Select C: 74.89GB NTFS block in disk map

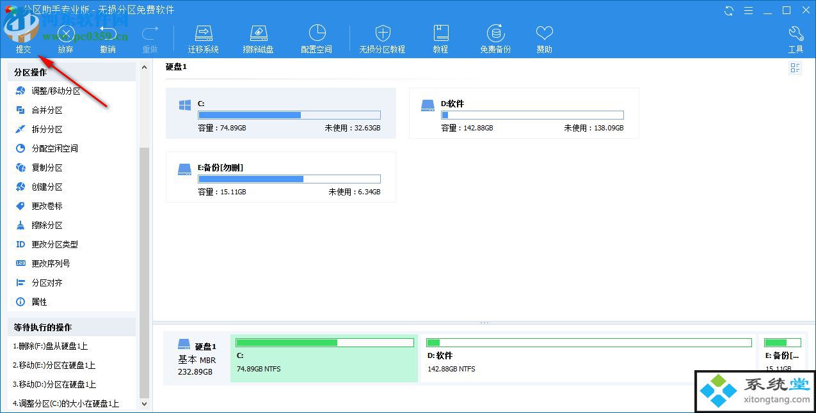coord(324,358)
